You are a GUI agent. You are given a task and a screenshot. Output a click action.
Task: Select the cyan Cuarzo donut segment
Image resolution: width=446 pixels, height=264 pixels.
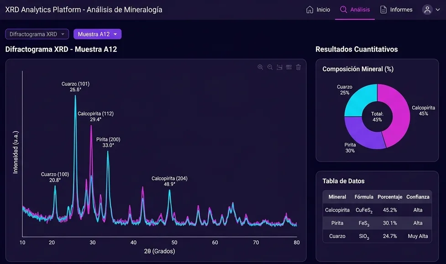[x=359, y=100]
